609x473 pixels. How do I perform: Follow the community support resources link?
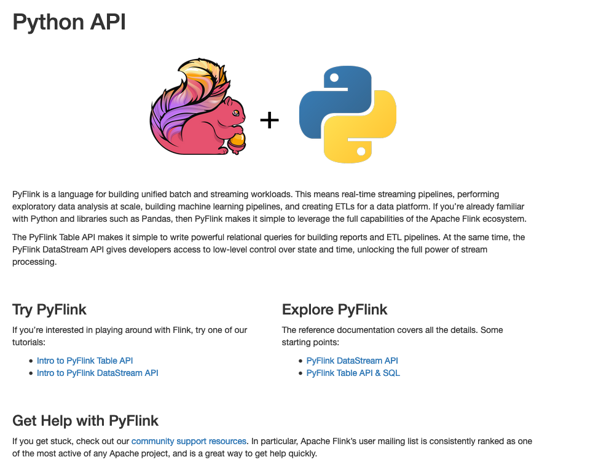[189, 442]
